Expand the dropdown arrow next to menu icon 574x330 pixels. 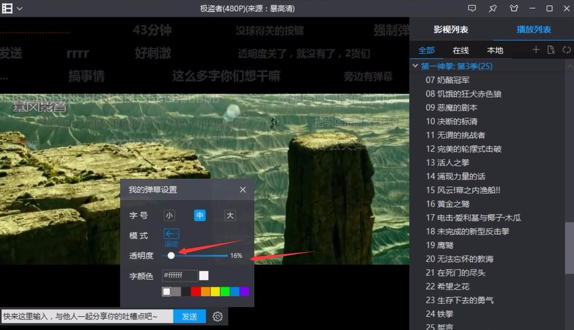click(19, 8)
